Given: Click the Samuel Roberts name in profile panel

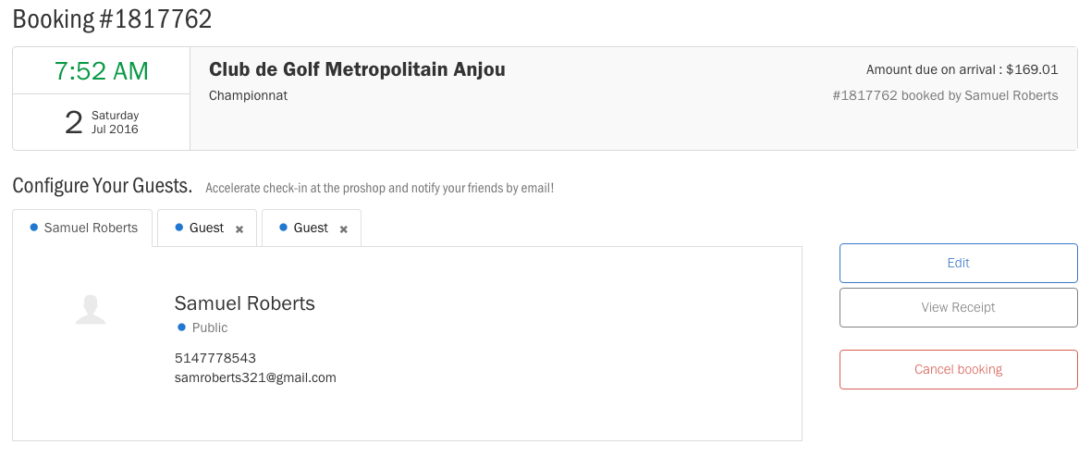Looking at the screenshot, I should coord(244,303).
